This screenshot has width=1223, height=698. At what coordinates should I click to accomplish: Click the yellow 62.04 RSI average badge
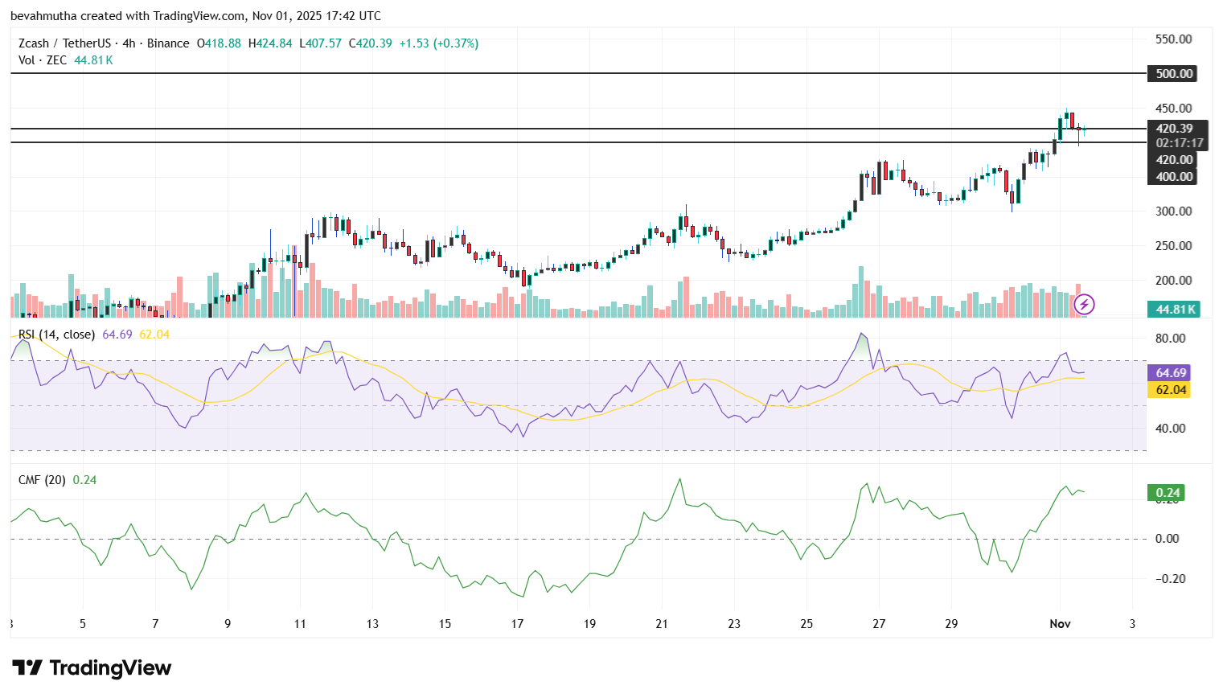1168,390
